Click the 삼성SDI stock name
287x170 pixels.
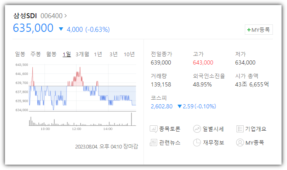coord(25,16)
